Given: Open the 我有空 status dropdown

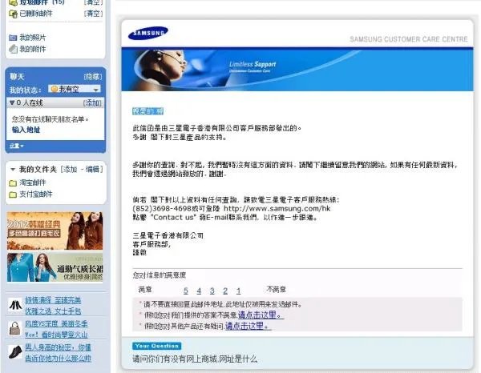Looking at the screenshot, I should click(75, 89).
